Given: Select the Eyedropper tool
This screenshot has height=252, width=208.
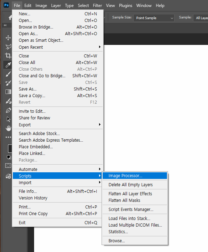Looking at the screenshot, I should pos(8,65).
